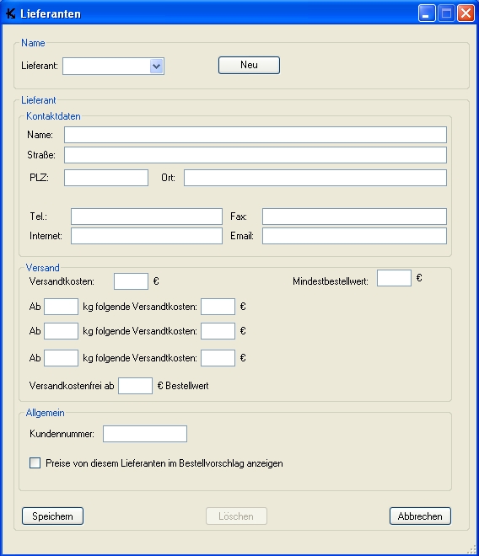This screenshot has height=556, width=479.
Task: Click the application icon in title bar
Action: (x=11, y=13)
